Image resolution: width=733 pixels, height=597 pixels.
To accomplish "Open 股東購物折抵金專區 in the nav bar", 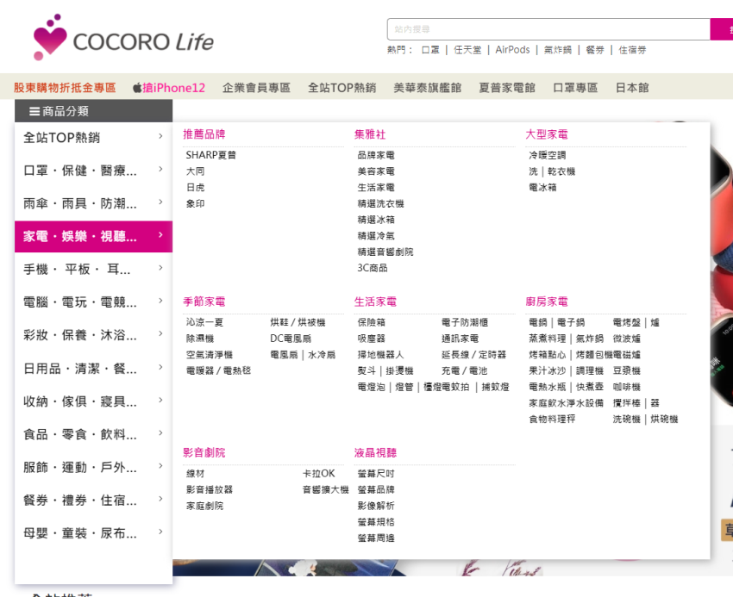I will [65, 88].
